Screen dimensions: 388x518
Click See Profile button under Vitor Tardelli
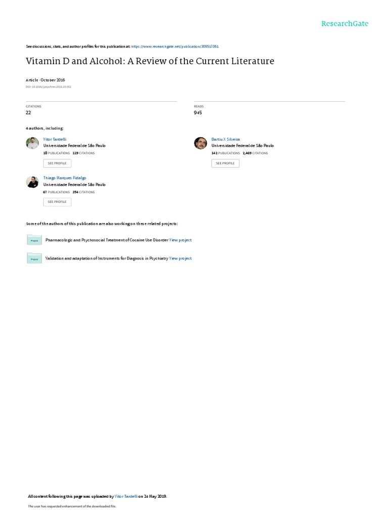coord(57,163)
